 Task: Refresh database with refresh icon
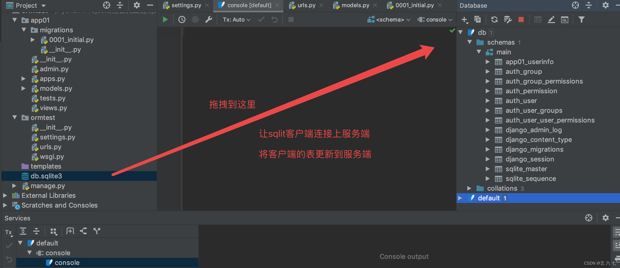tap(494, 19)
